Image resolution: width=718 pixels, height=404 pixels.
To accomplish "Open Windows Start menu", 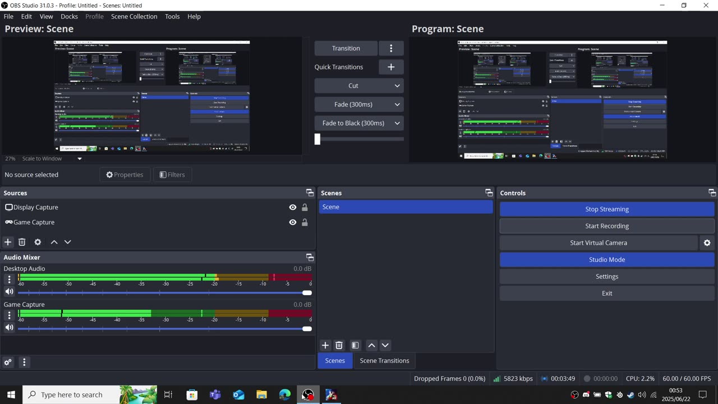I will [11, 394].
